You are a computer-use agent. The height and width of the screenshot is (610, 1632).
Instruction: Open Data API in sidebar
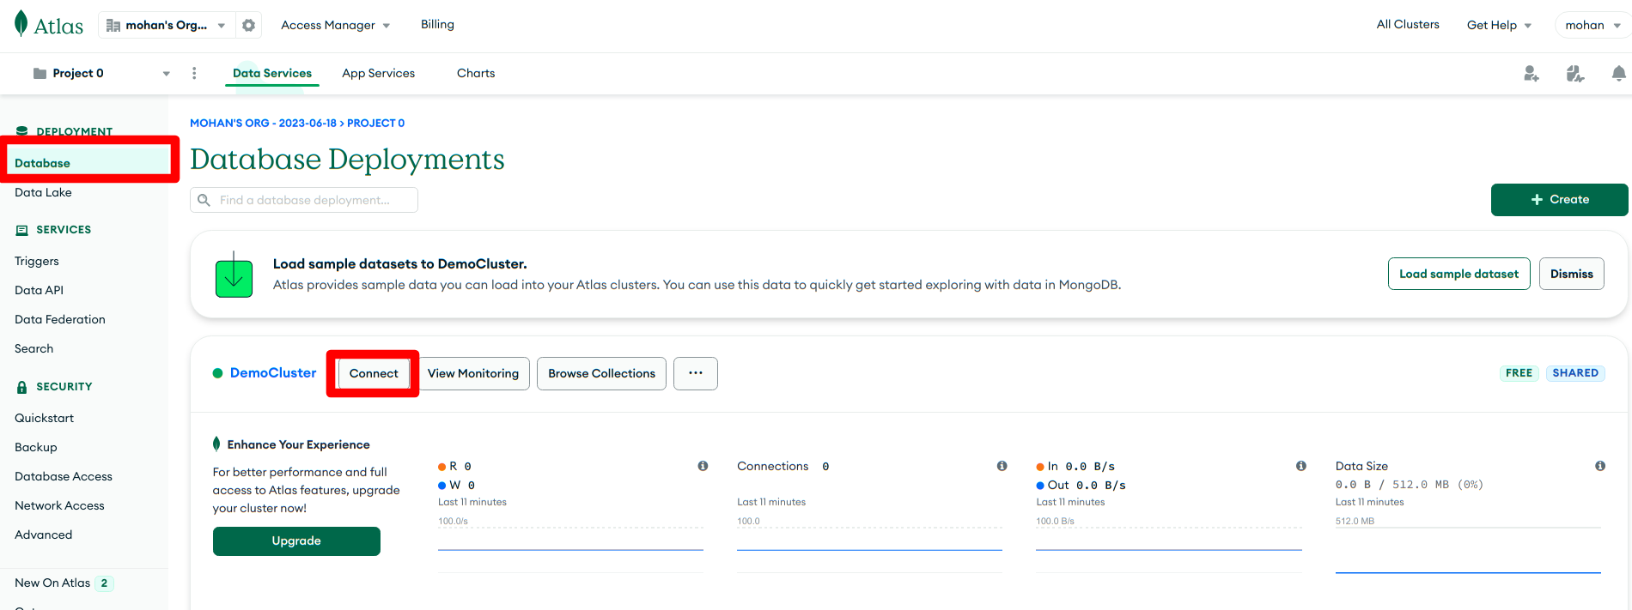pos(39,290)
